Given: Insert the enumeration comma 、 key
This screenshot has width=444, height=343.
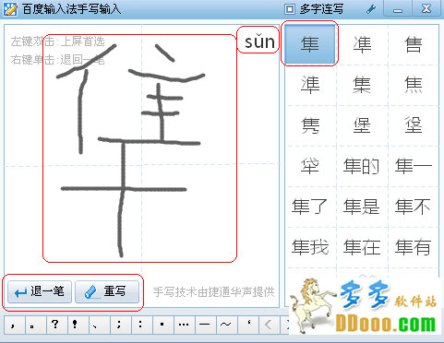Looking at the screenshot, I should [99, 325].
